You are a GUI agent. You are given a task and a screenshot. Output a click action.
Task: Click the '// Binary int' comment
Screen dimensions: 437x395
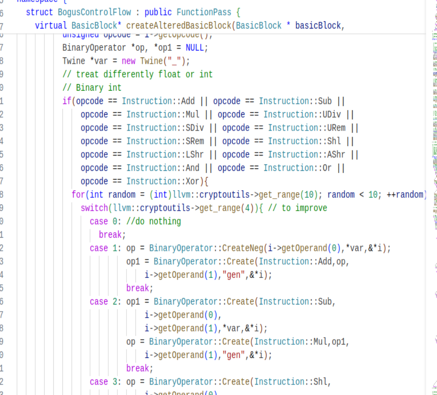pyautogui.click(x=92, y=88)
